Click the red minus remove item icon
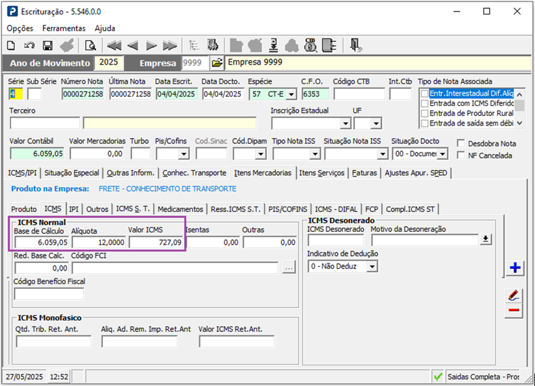Image resolution: width=535 pixels, height=386 pixels. tap(514, 310)
